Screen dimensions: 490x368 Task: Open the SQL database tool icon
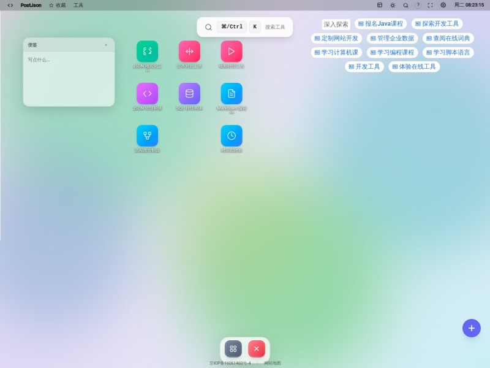coord(189,94)
